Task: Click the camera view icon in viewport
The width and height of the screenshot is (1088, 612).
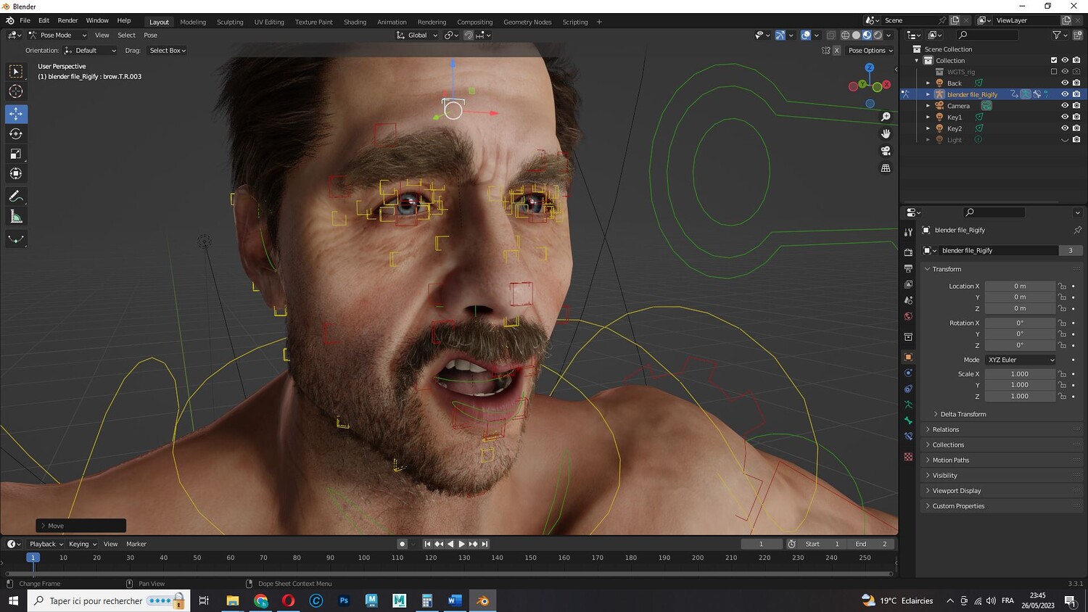Action: (x=886, y=151)
